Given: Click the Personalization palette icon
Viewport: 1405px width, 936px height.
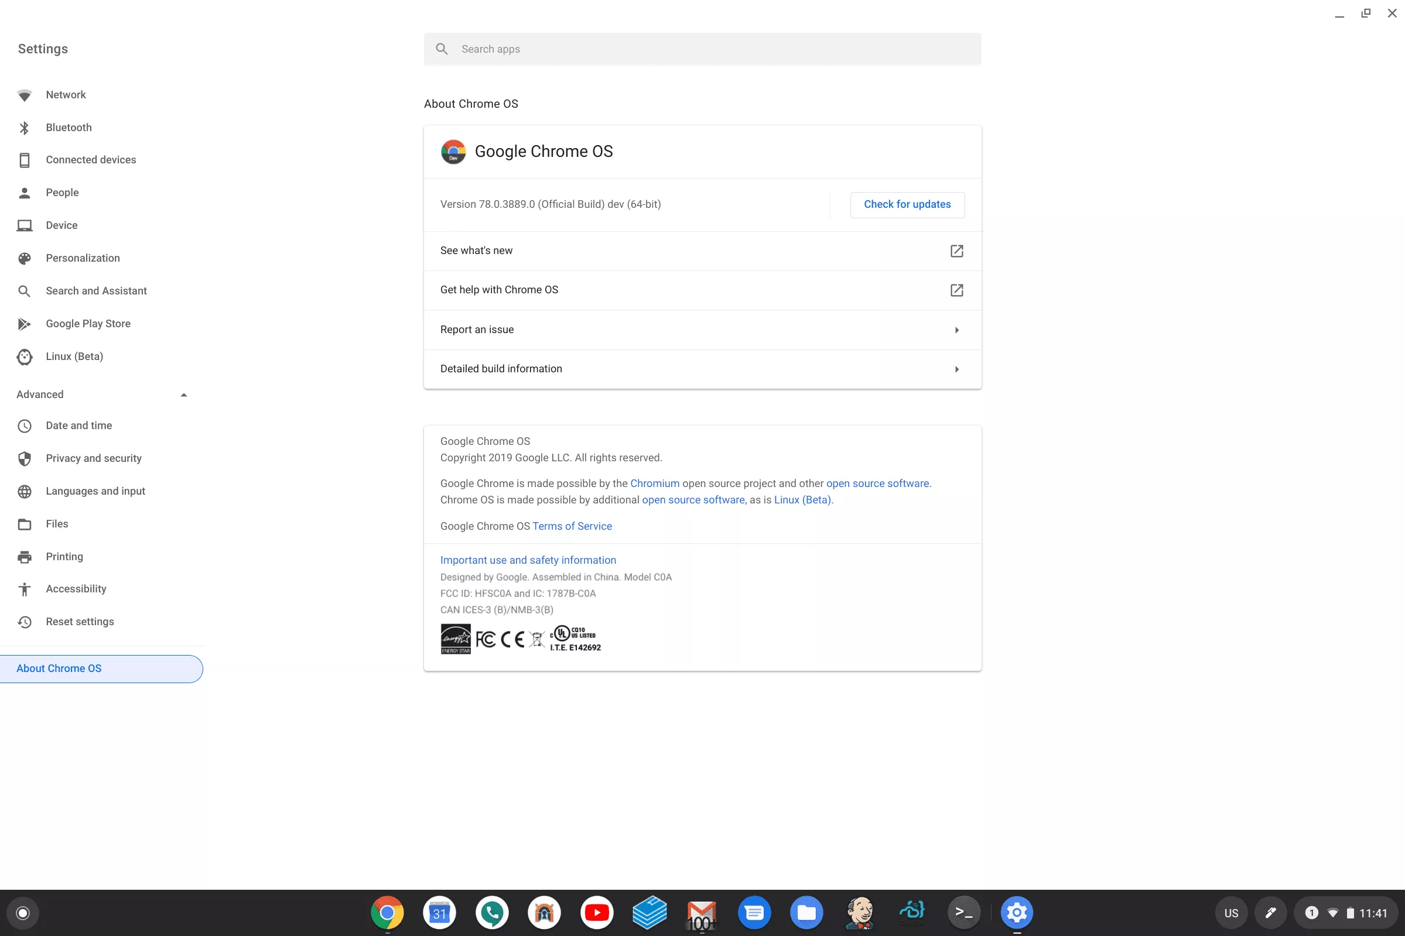Looking at the screenshot, I should pos(24,259).
